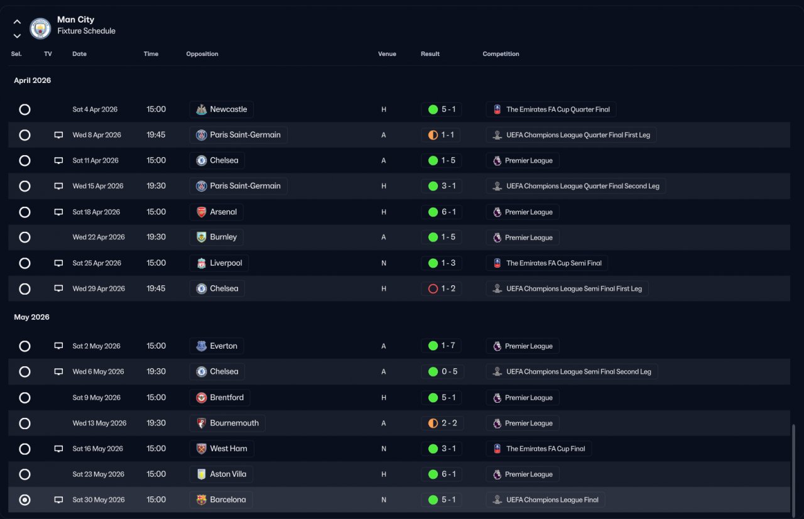
Task: Open The Emirates FA Cup Final link
Action: [x=539, y=449]
